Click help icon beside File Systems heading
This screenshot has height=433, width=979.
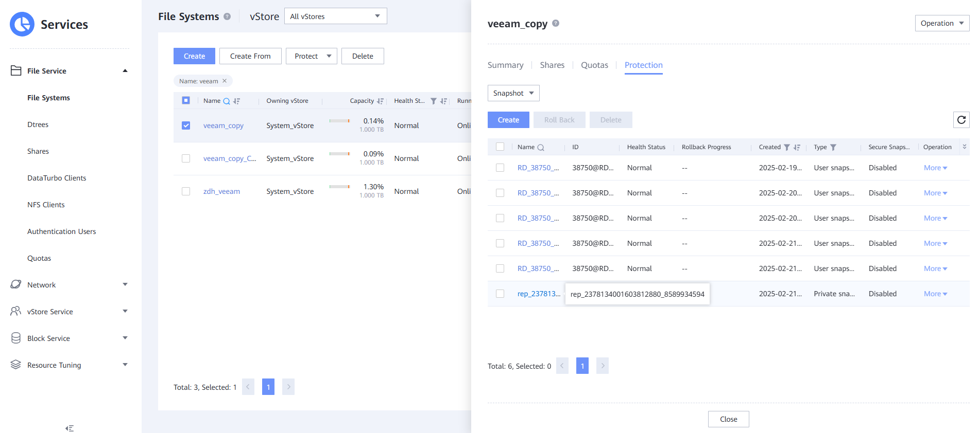227,16
